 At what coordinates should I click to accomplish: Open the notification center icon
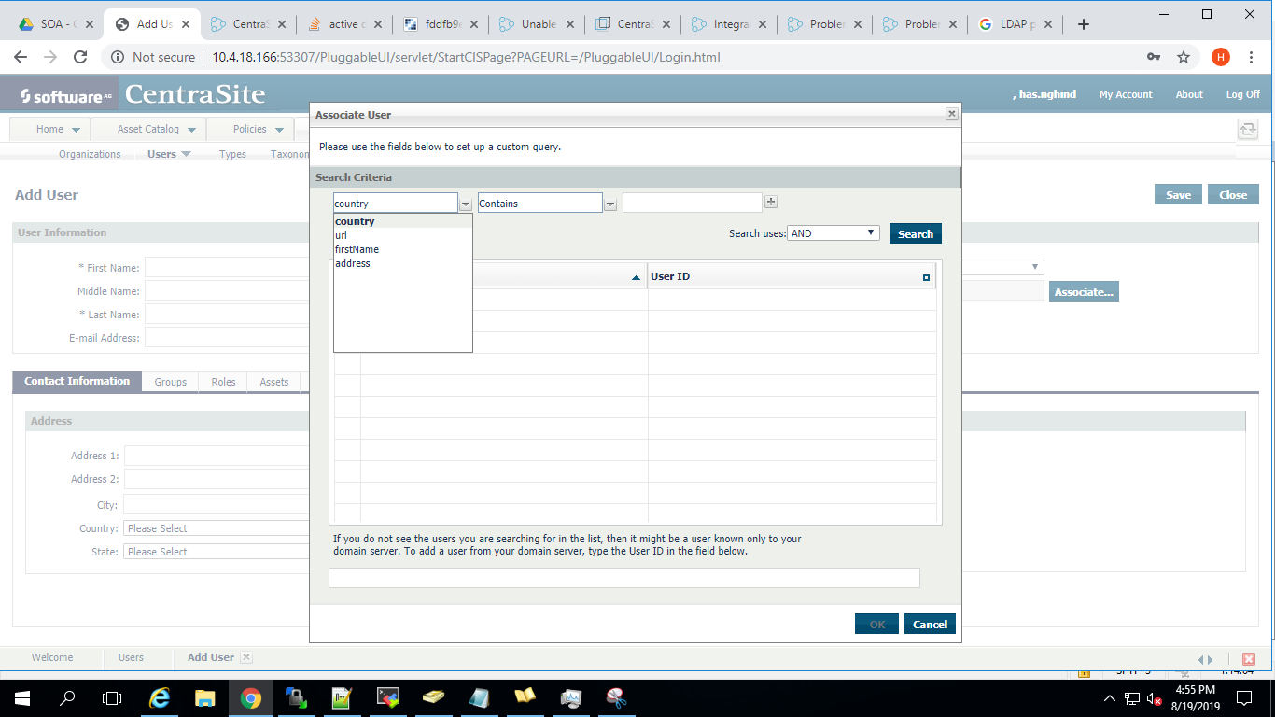pyautogui.click(x=1244, y=697)
